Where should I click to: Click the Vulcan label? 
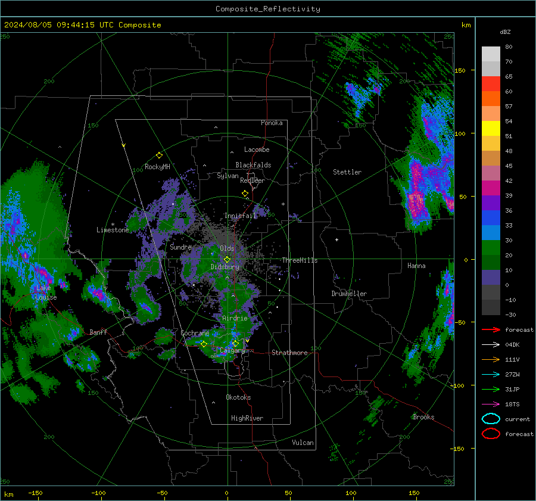[x=303, y=443]
